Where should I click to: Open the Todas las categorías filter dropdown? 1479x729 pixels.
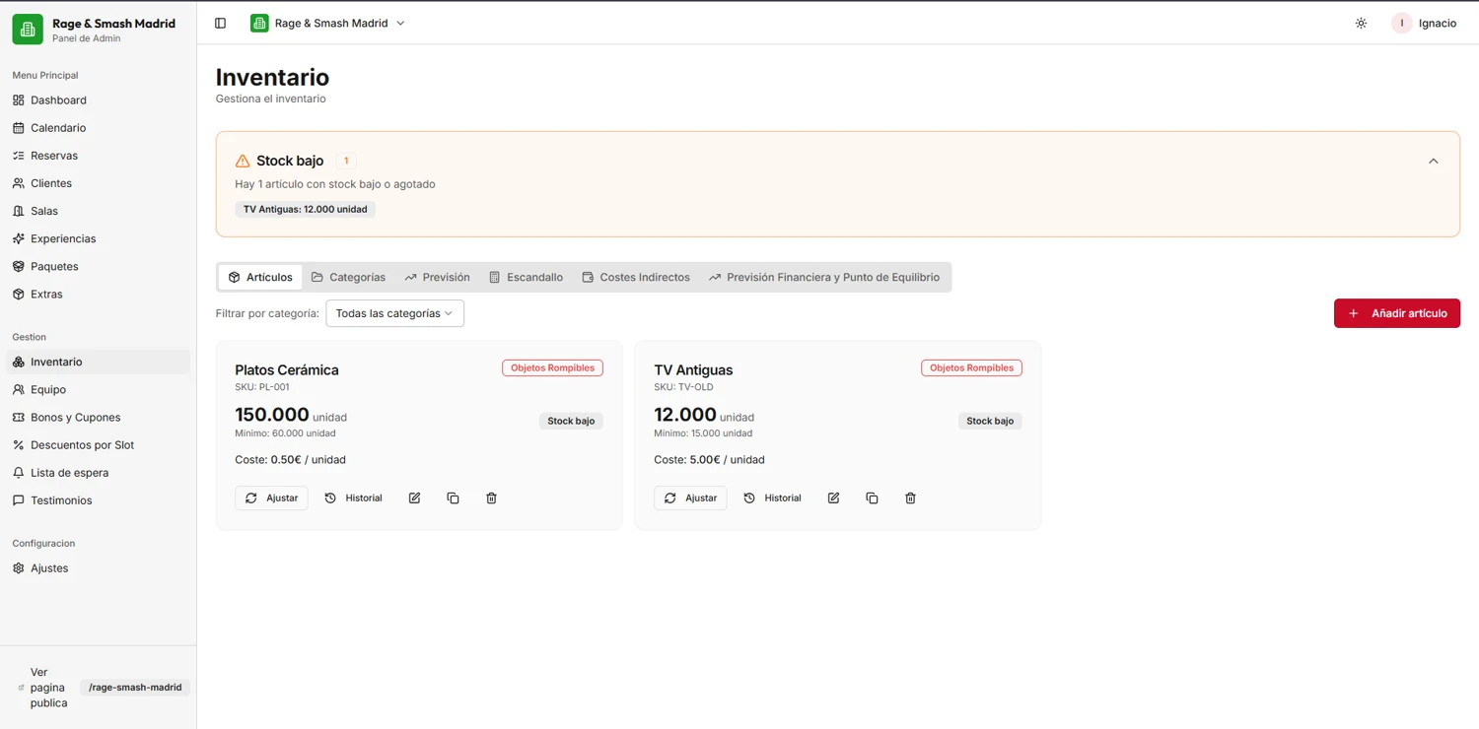[x=394, y=313]
